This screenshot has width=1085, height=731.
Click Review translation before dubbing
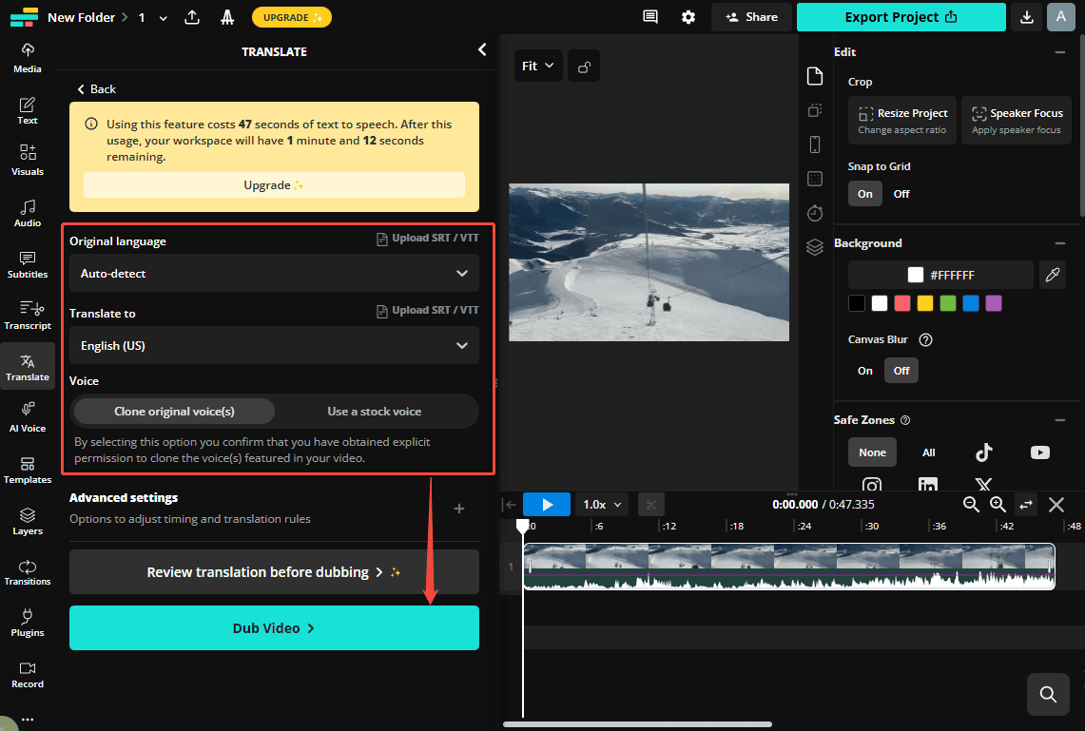(x=274, y=571)
